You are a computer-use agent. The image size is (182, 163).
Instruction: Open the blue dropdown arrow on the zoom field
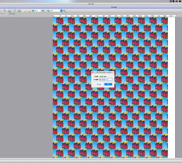[61, 11]
